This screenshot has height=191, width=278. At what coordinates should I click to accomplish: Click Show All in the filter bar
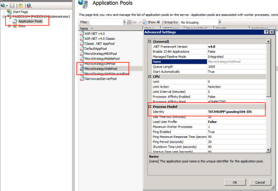pos(152,22)
